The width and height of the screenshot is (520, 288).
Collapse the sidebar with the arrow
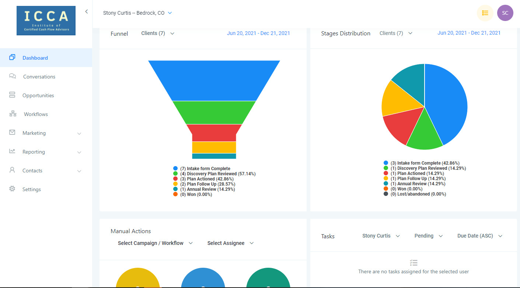[x=86, y=11]
